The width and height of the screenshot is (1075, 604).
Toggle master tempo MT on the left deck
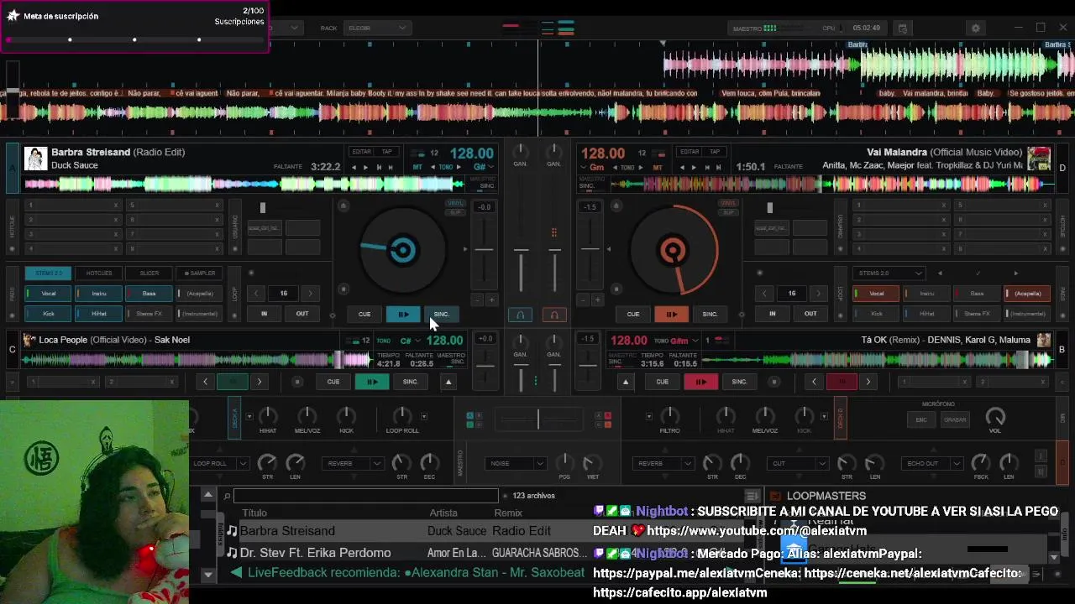tap(417, 167)
